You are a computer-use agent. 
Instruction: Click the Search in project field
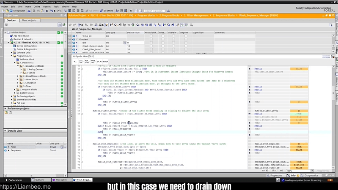point(154,11)
